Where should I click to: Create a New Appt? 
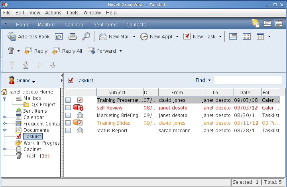tap(157, 36)
